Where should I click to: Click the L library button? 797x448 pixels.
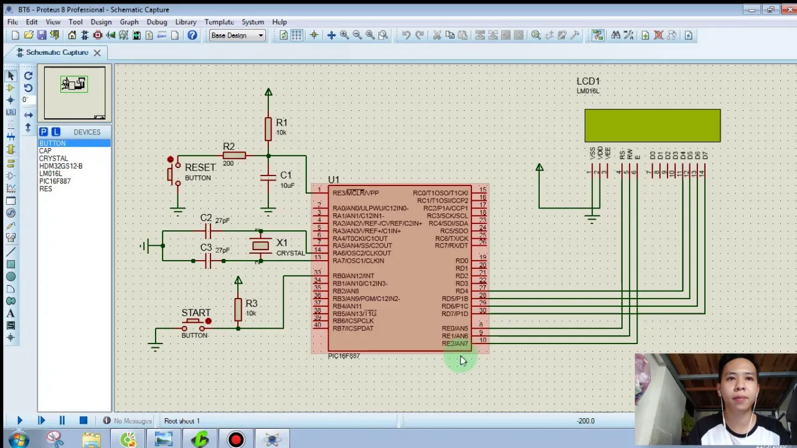pos(55,132)
